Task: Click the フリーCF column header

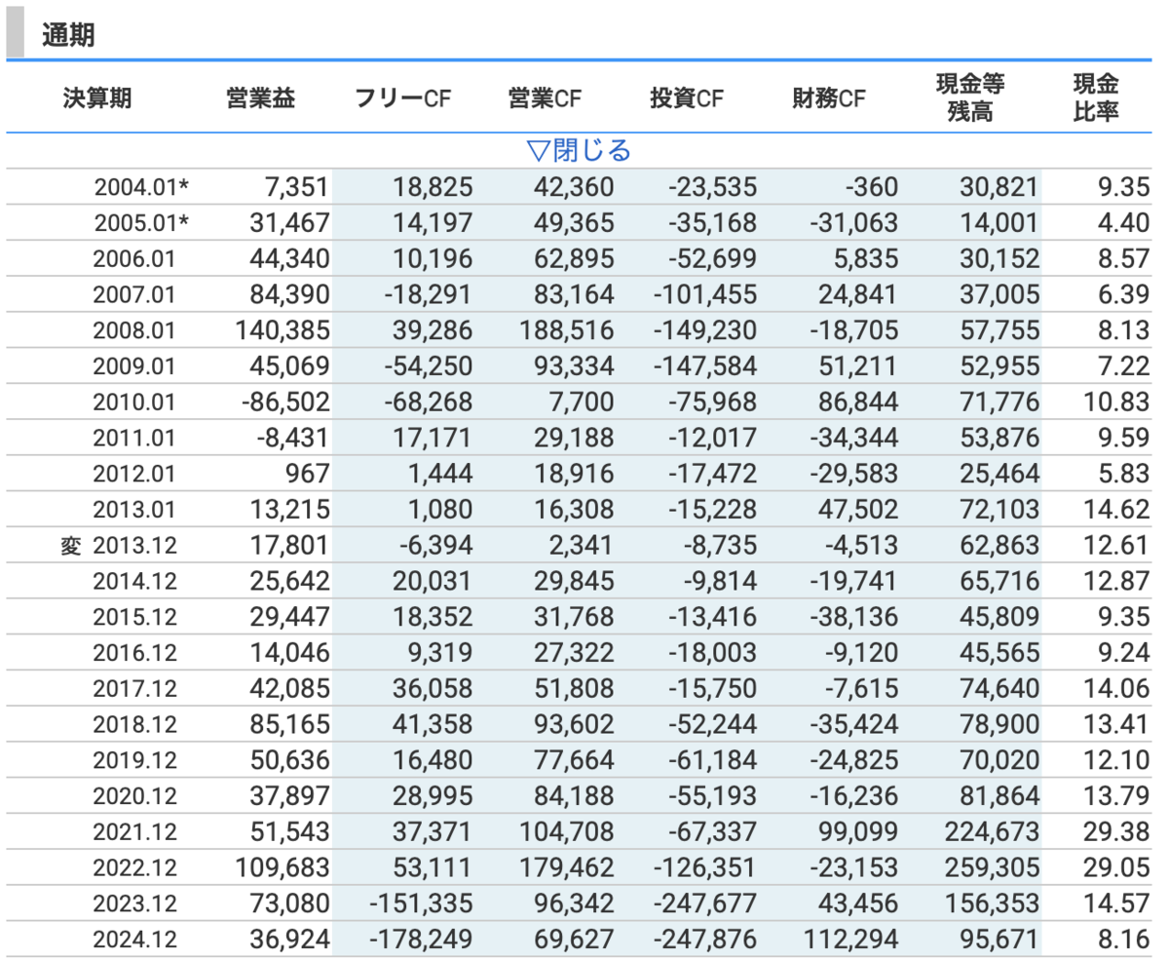Action: (x=403, y=97)
